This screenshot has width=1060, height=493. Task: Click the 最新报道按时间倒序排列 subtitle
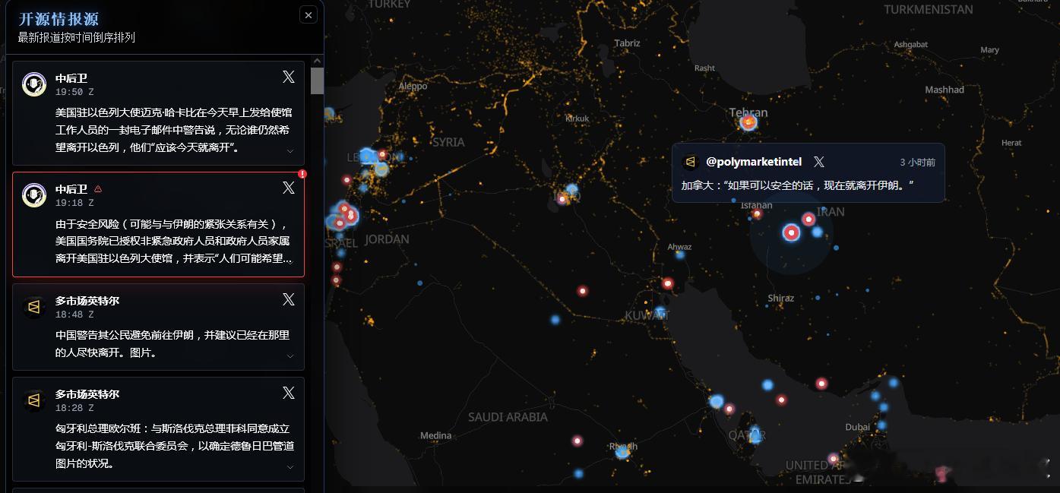tap(76, 37)
